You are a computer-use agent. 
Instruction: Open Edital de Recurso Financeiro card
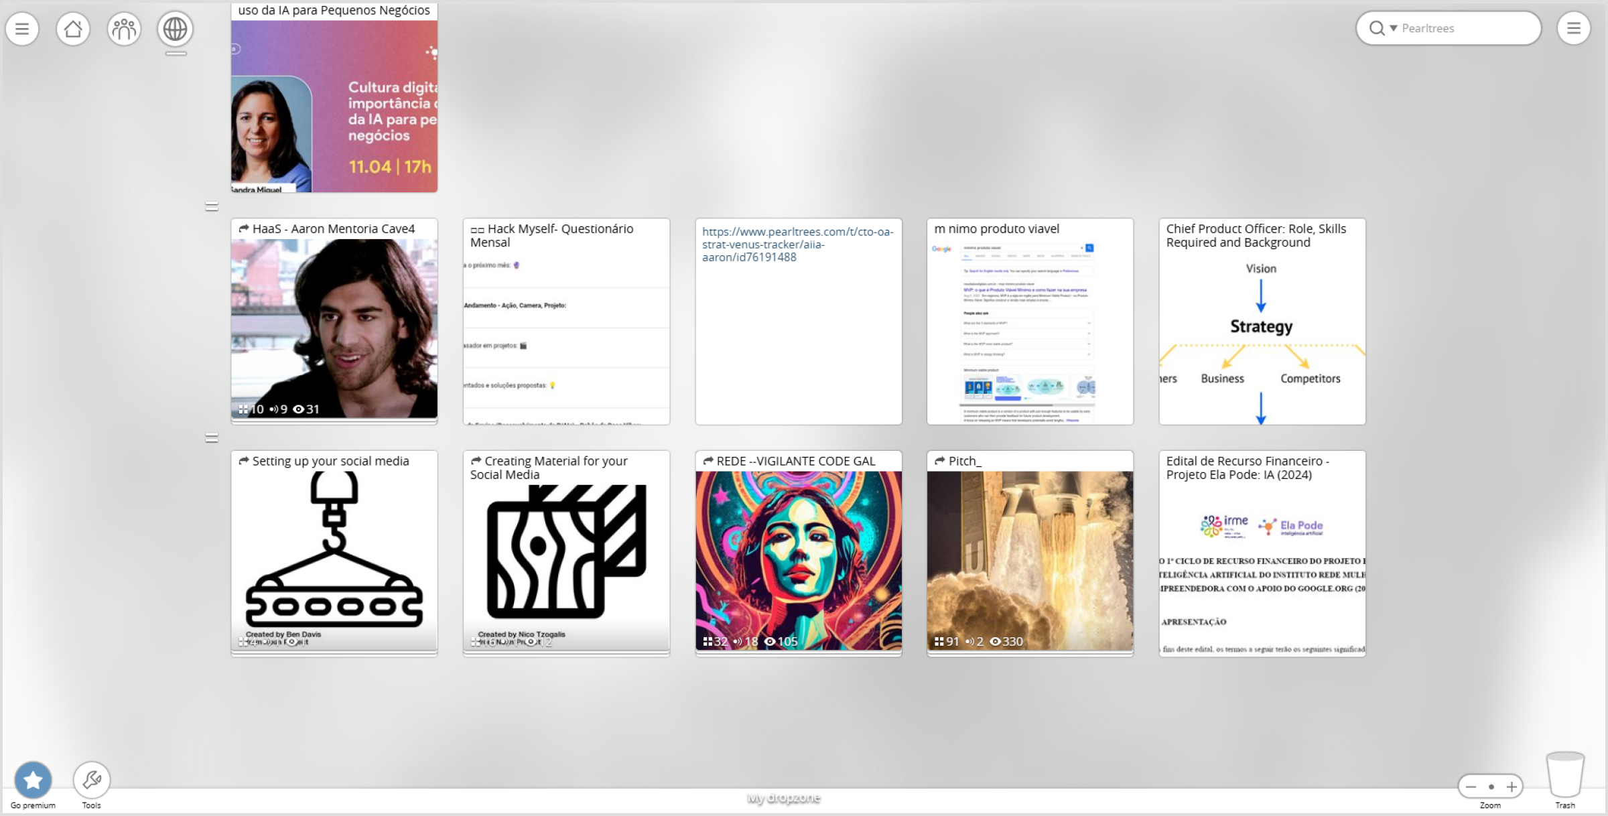1262,553
